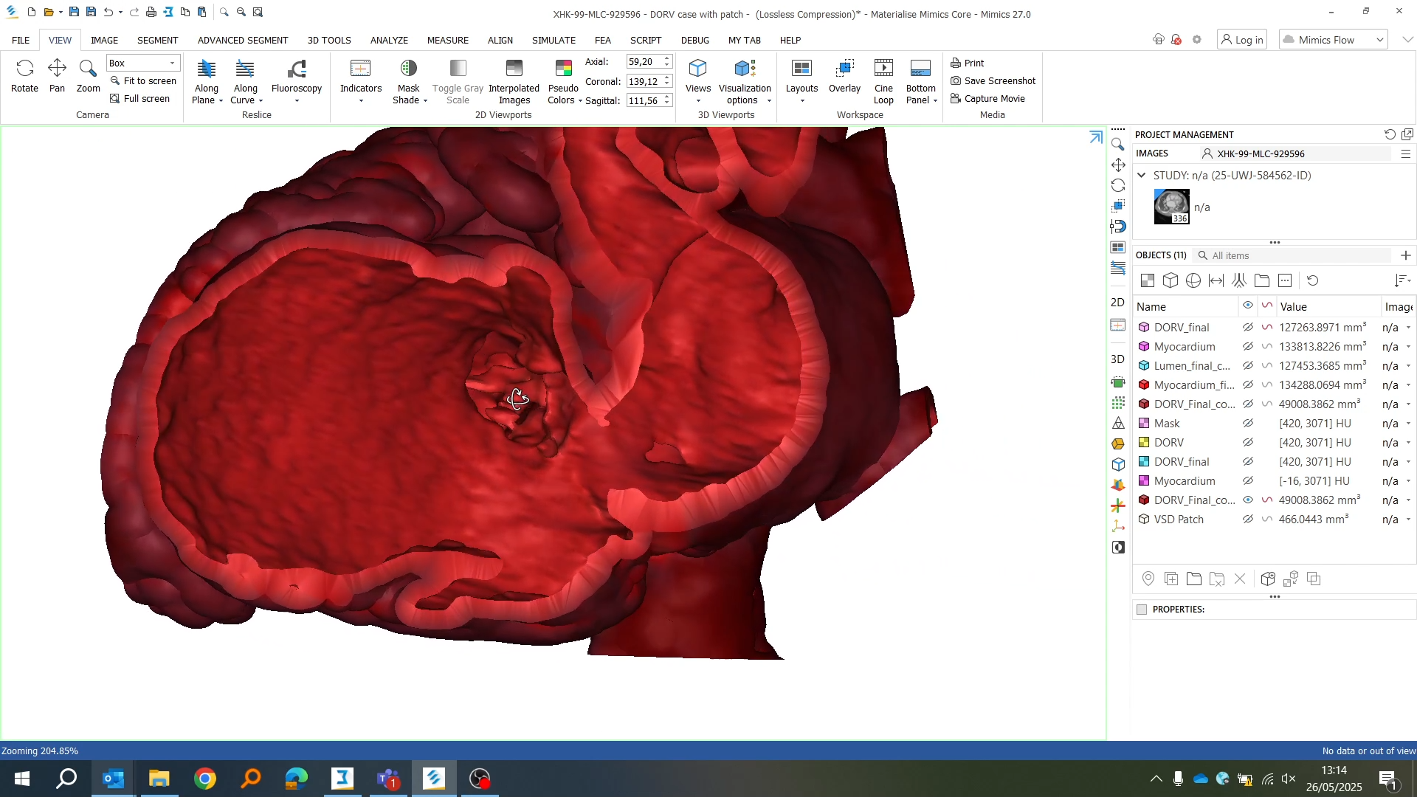The image size is (1417, 797).
Task: Open Along Curve reslice tool
Action: [246, 81]
